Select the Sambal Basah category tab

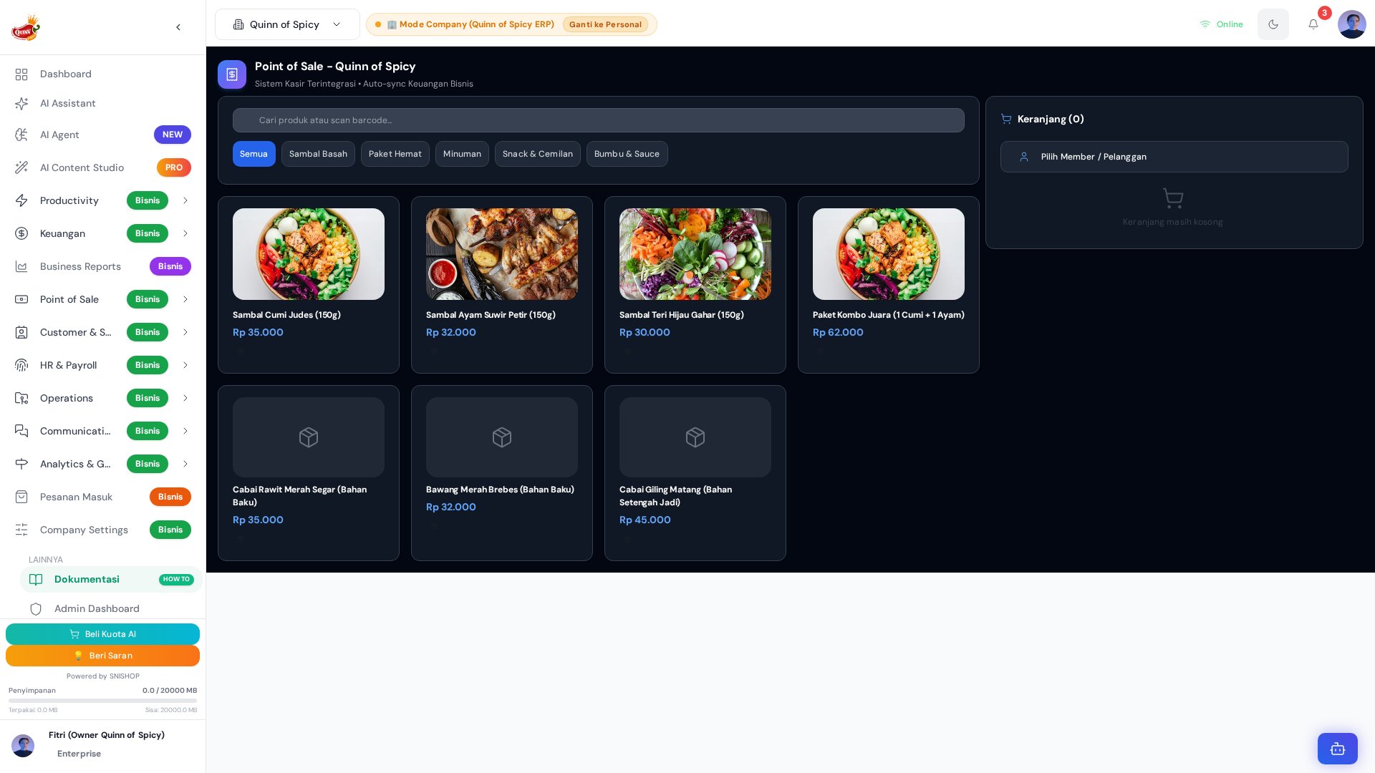[x=318, y=154]
